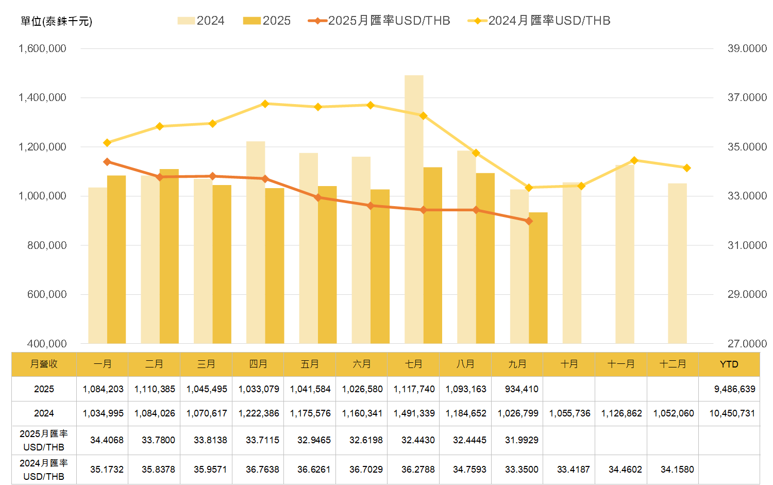The width and height of the screenshot is (773, 485).
Task: Click the 2024 exchange rate marker at 四月
Action: coord(265,104)
